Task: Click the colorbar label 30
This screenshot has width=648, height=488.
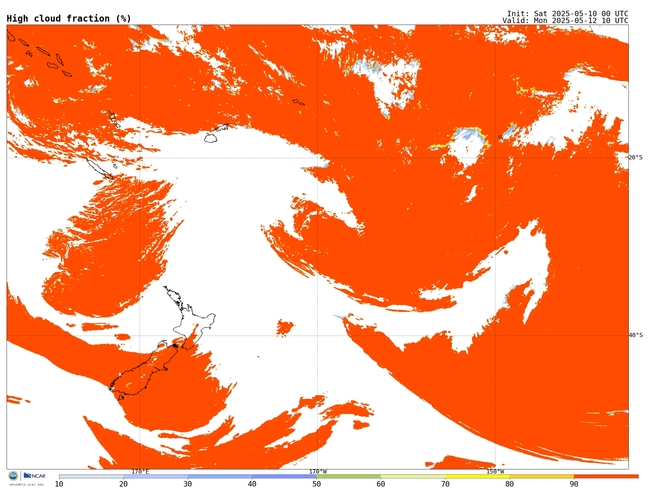Action: pos(188,484)
